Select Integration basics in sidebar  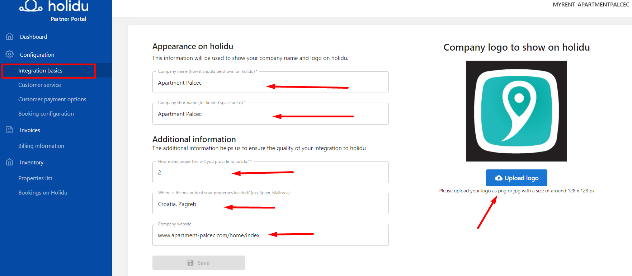click(x=40, y=71)
